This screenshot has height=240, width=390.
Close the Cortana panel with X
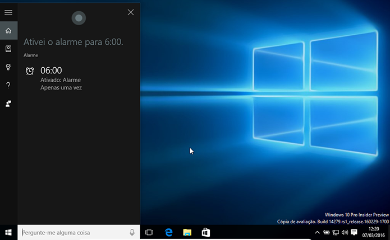[x=131, y=12]
